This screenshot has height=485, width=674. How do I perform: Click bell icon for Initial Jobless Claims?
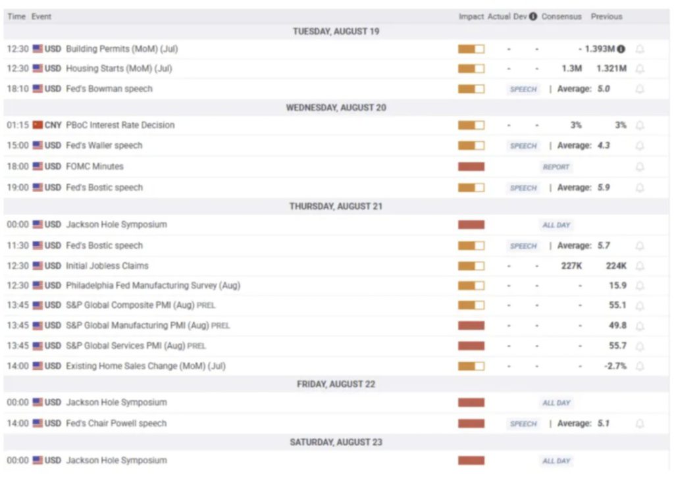[x=639, y=267]
